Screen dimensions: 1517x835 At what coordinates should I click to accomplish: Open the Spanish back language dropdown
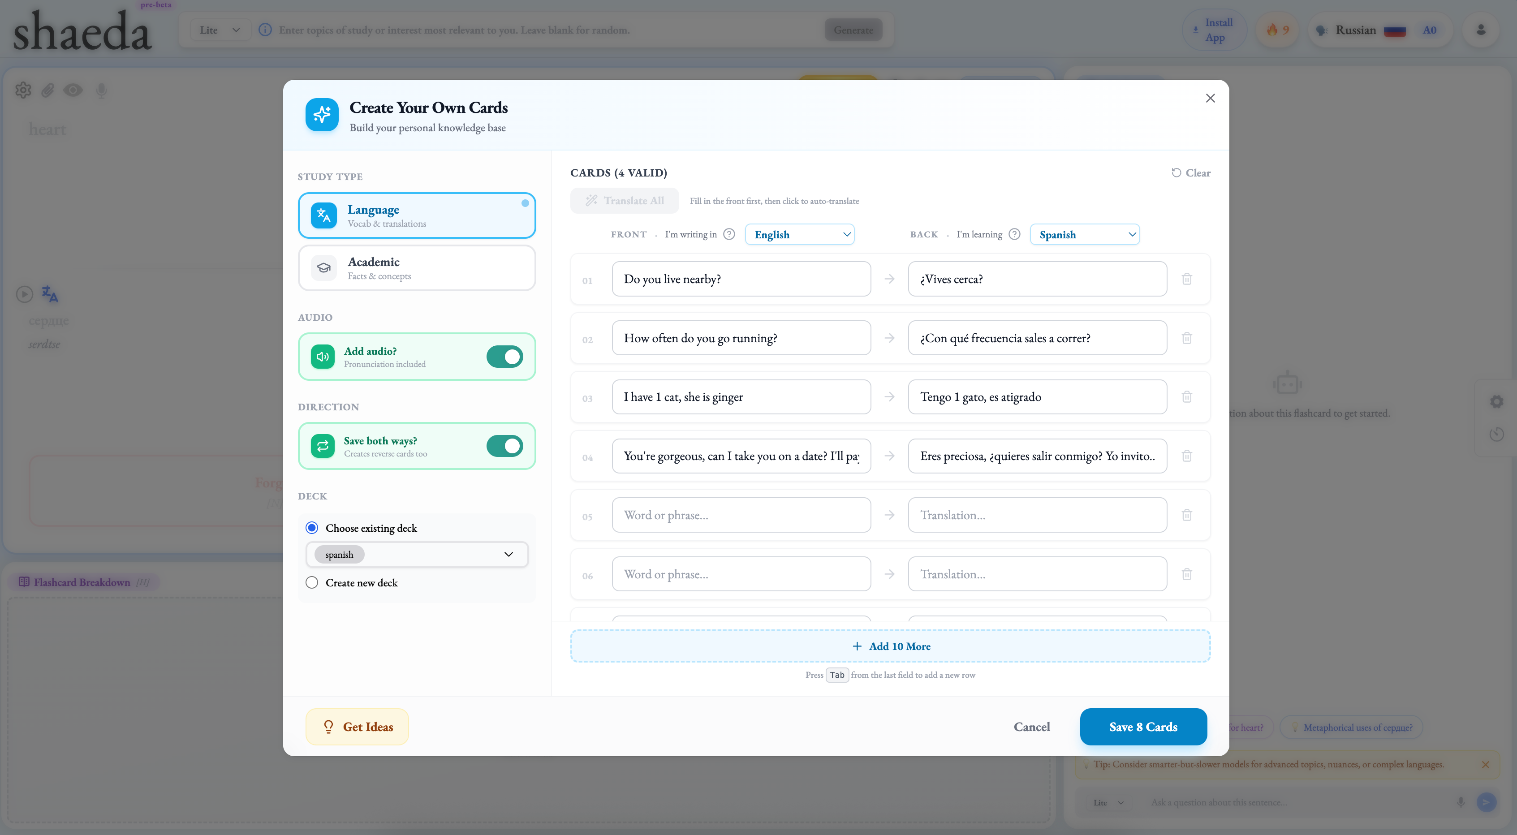1085,234
